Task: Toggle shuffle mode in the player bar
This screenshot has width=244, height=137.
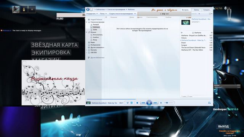Action: (x=128, y=103)
